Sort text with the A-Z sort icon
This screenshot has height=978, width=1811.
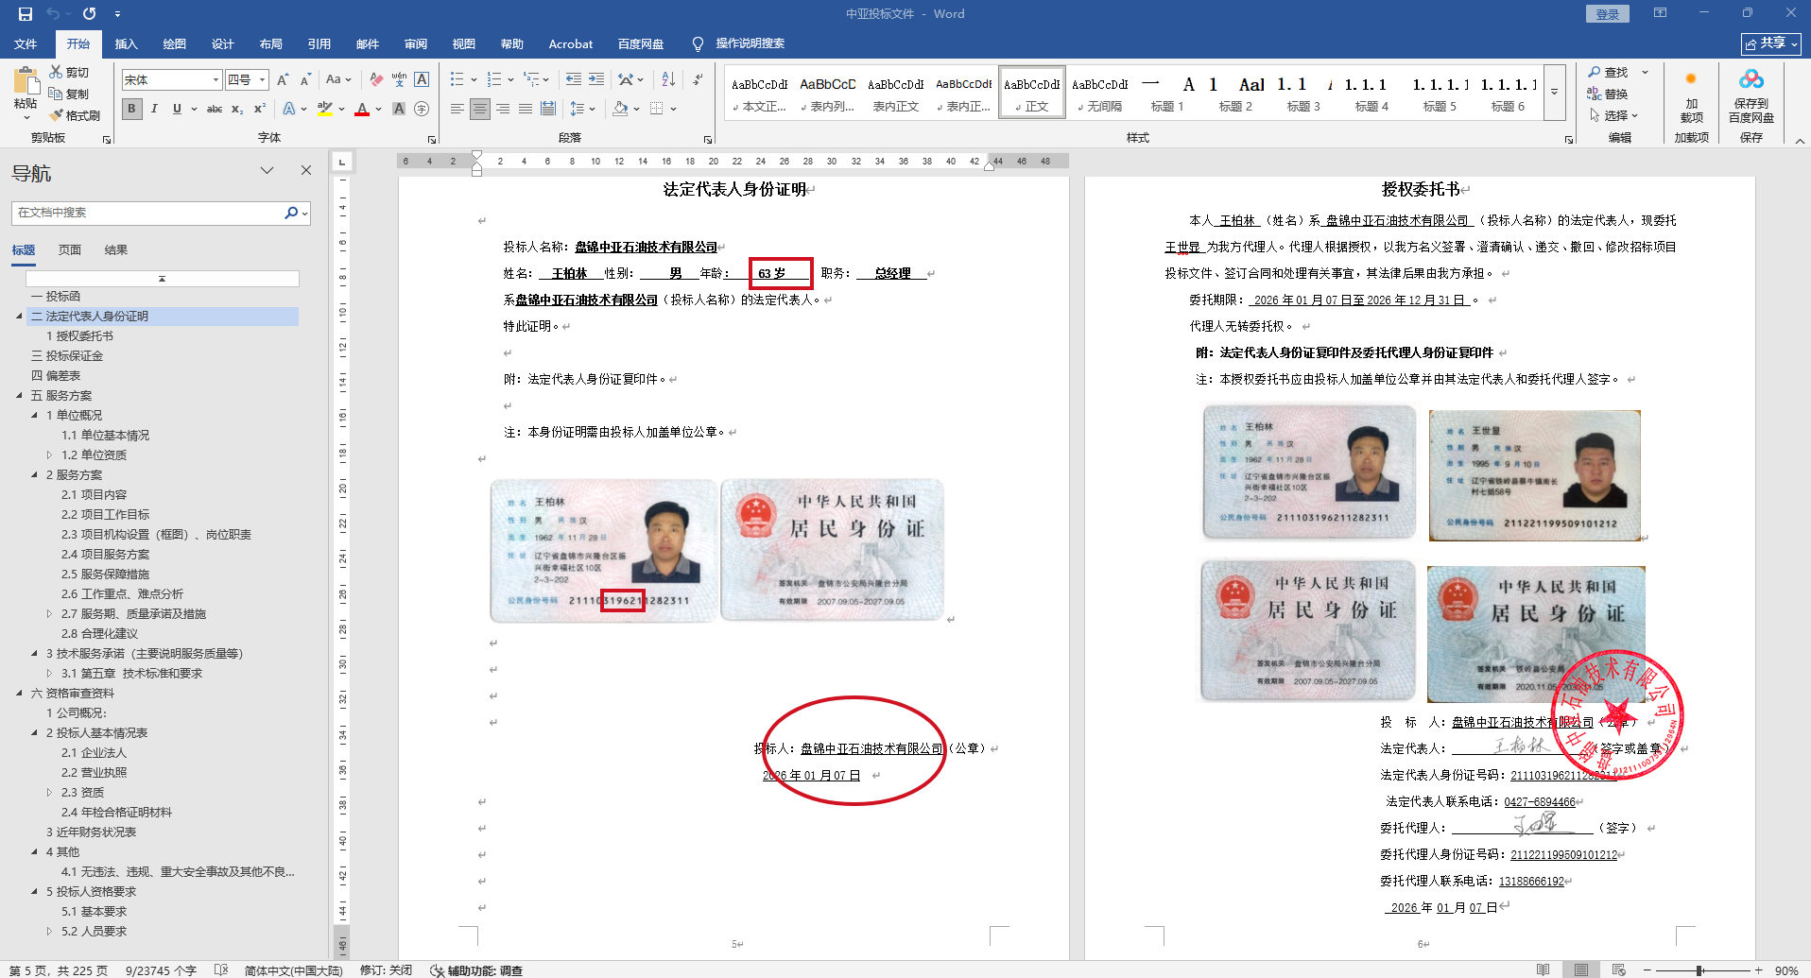click(x=668, y=79)
